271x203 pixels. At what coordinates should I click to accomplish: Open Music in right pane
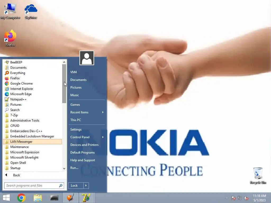pyautogui.click(x=87, y=95)
